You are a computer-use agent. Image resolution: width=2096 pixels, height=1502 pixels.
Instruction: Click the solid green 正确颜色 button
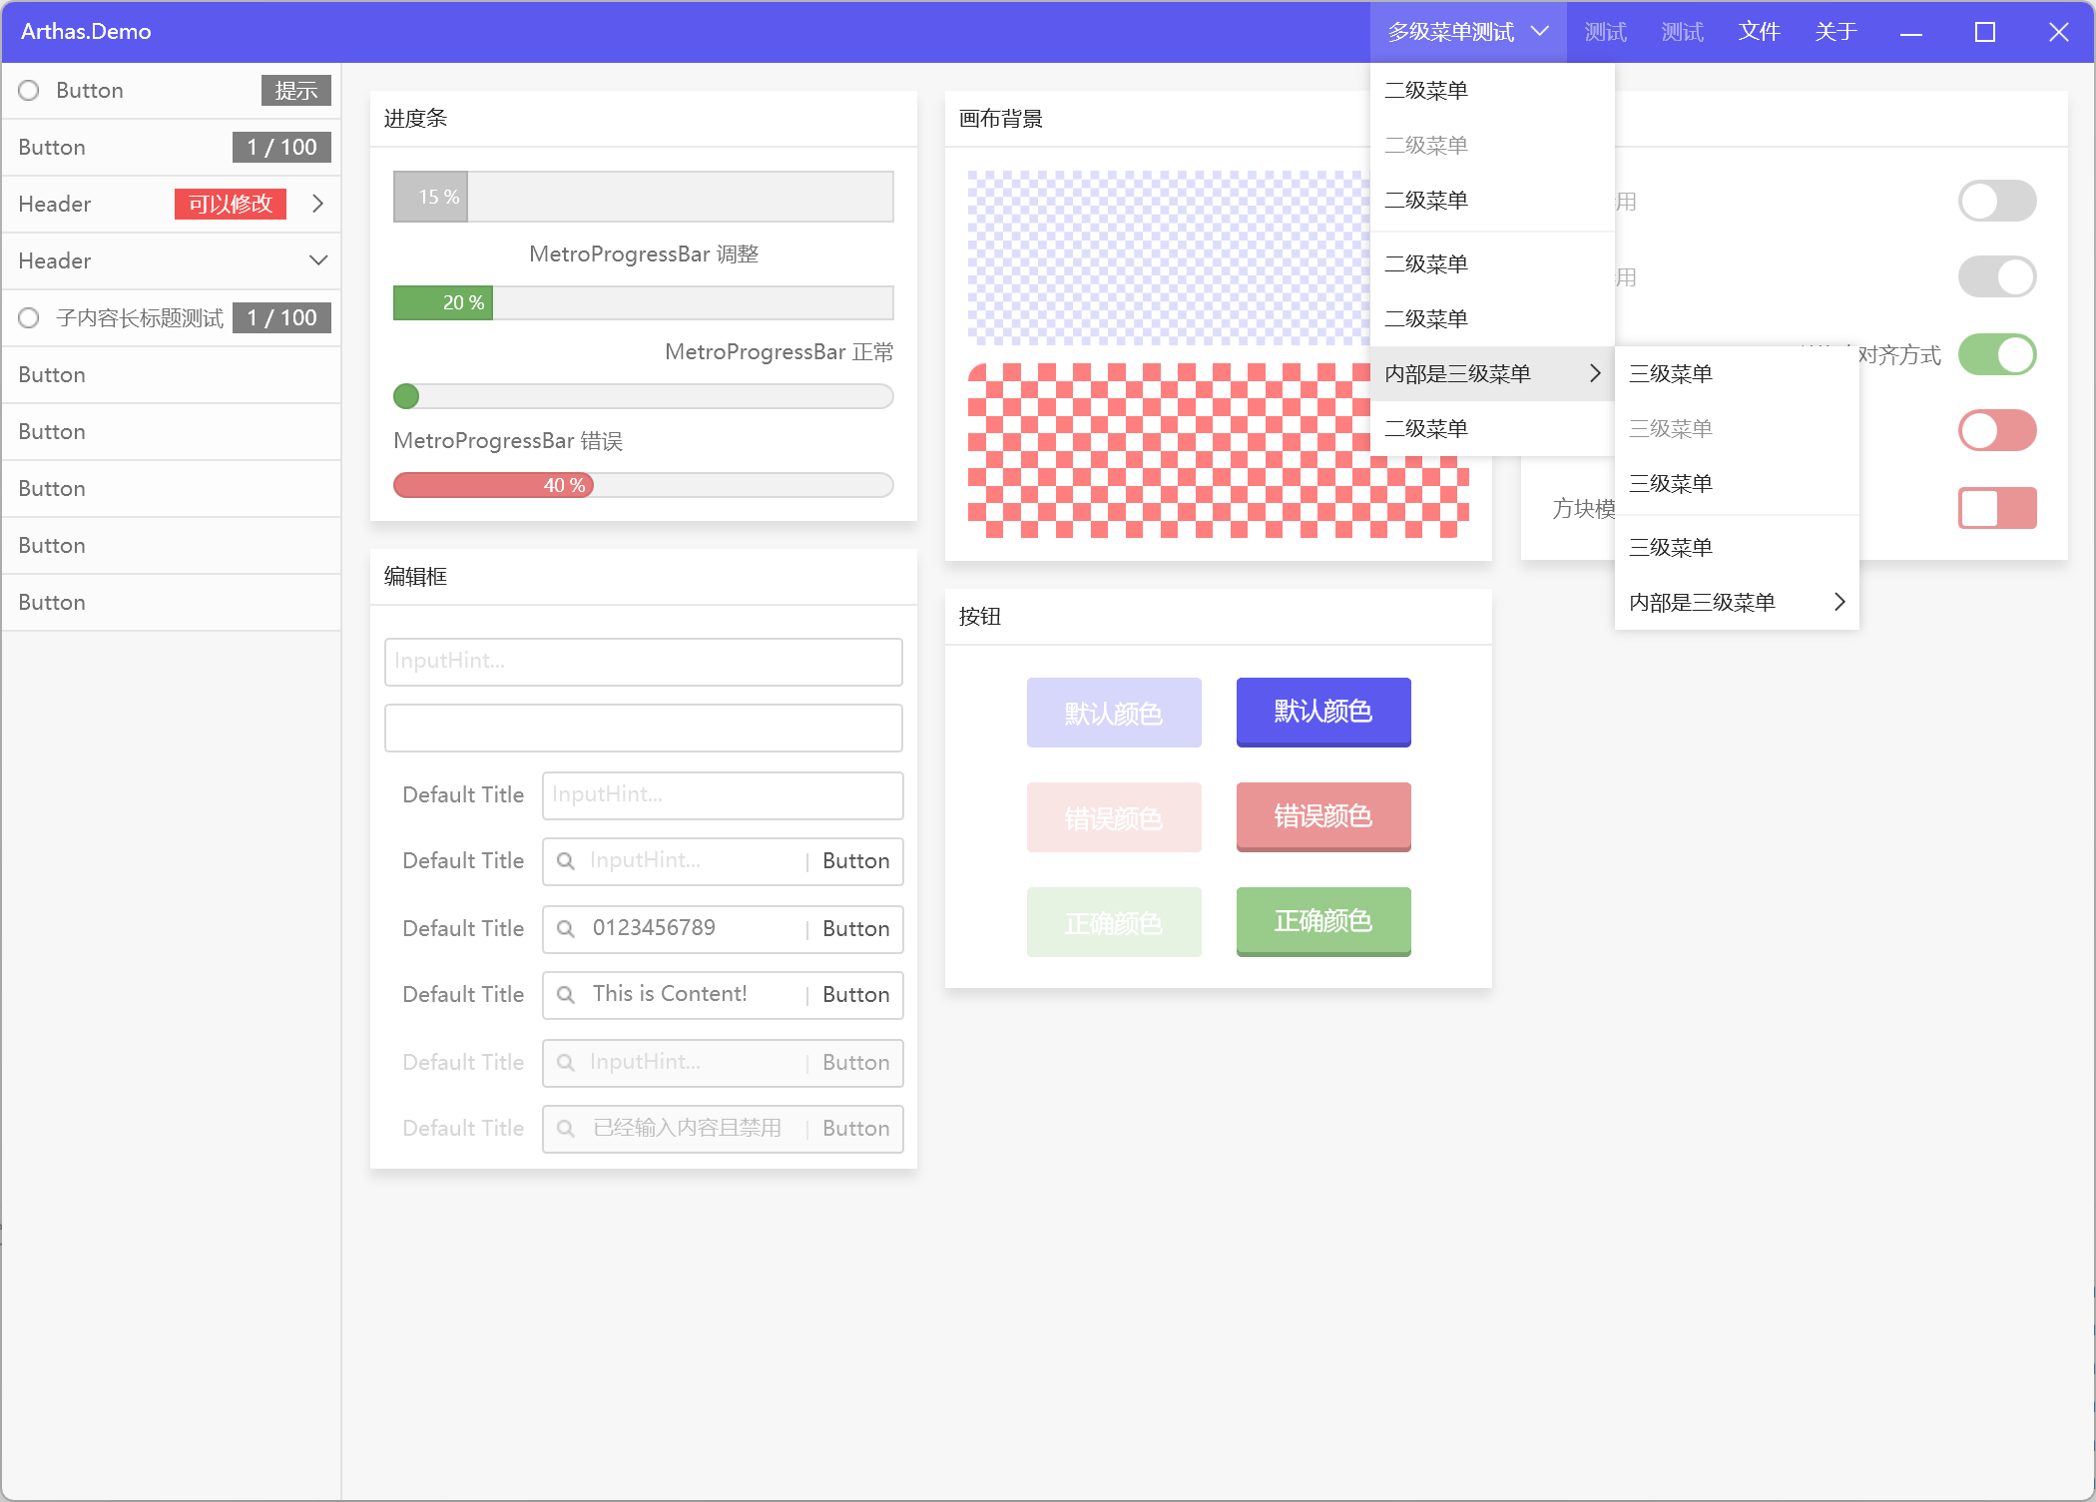[x=1322, y=921]
